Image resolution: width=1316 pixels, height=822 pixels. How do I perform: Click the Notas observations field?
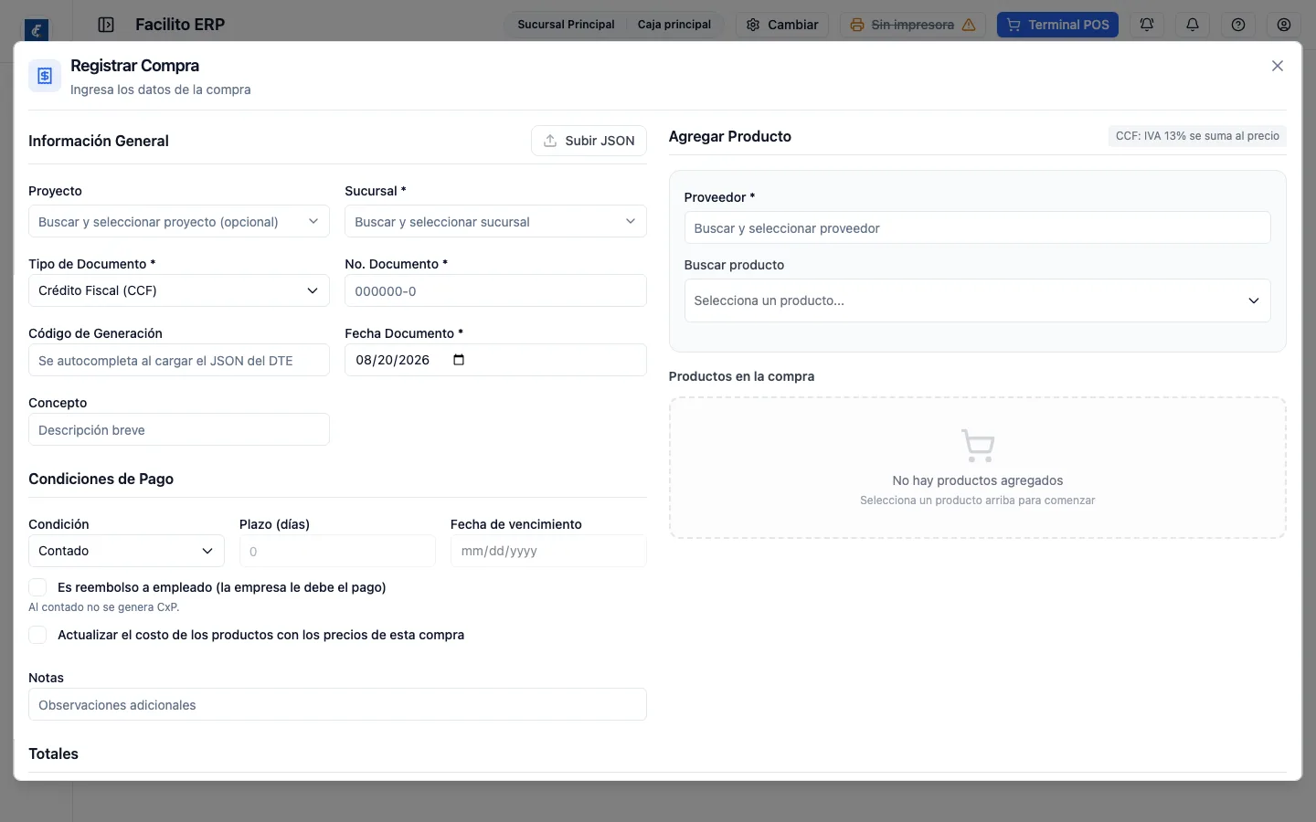[x=337, y=705]
